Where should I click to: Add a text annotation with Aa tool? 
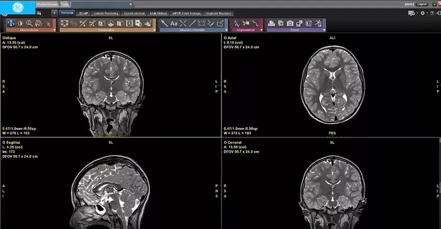[x=174, y=23]
